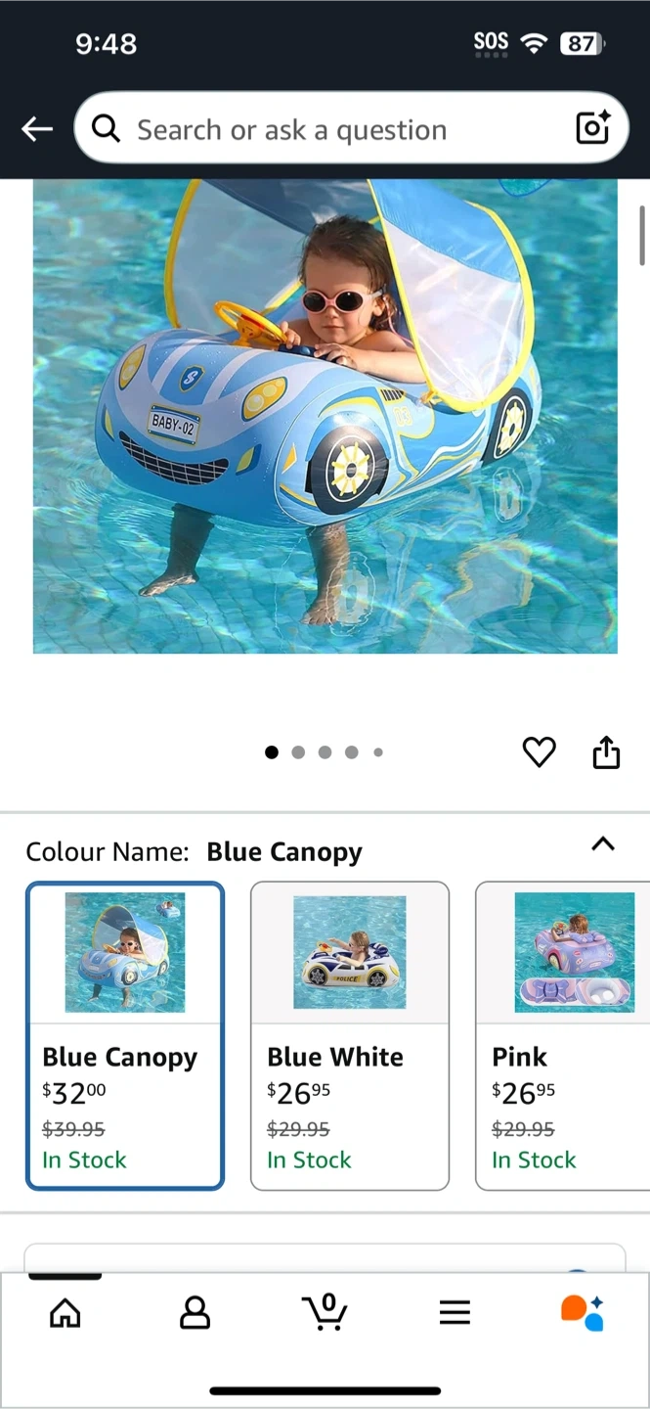Tap the back arrow icon
Image resolution: width=650 pixels, height=1409 pixels.
[x=37, y=129]
